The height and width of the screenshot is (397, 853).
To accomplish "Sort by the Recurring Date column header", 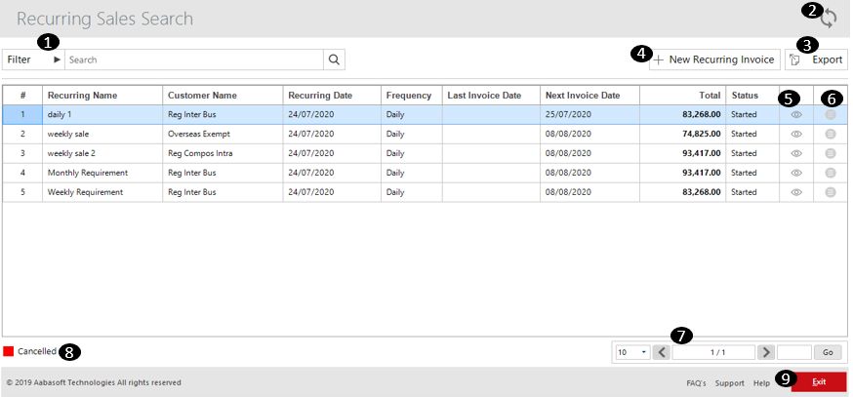I will [x=332, y=96].
